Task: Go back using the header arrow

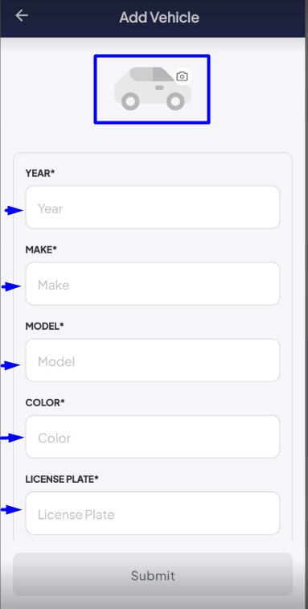Action: click(22, 16)
